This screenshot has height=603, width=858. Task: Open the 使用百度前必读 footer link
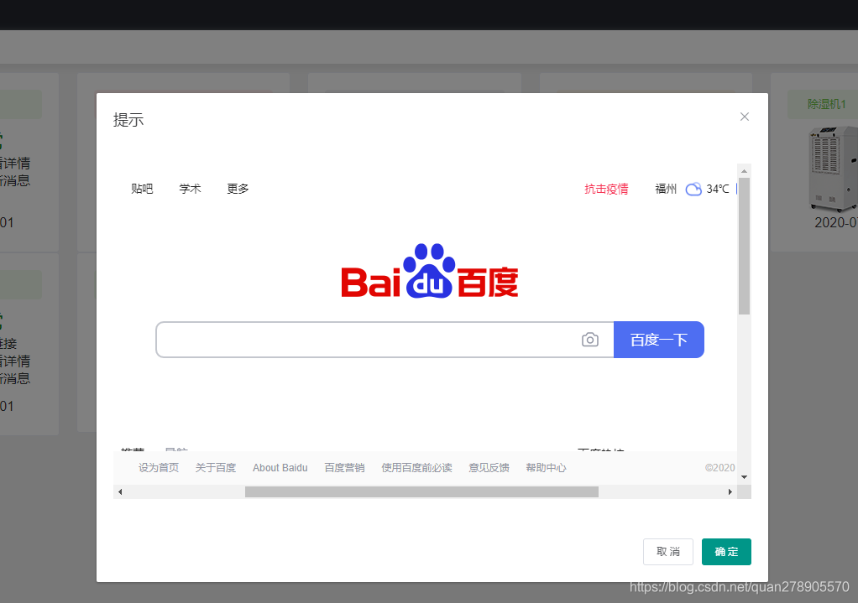pyautogui.click(x=416, y=468)
